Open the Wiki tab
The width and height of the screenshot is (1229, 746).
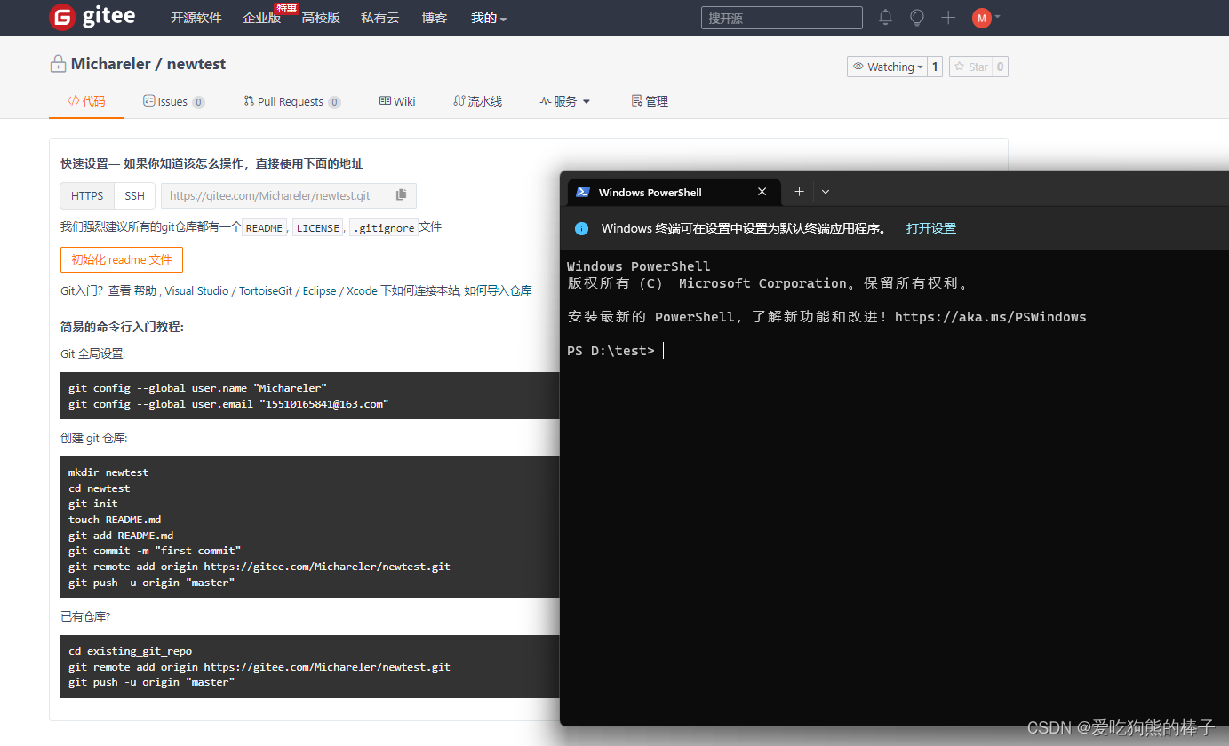397,101
